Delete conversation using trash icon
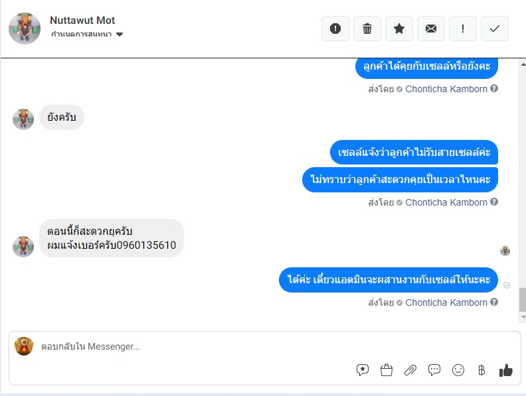This screenshot has width=526, height=396. pyautogui.click(x=367, y=29)
